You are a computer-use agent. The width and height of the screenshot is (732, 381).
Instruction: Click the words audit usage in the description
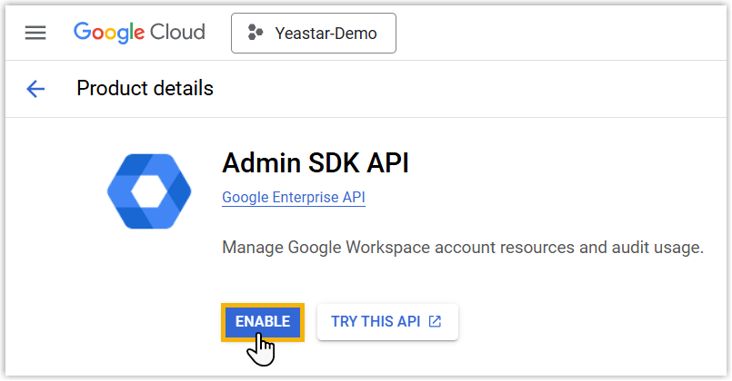[663, 247]
